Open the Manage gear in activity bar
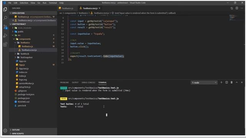 5,130
